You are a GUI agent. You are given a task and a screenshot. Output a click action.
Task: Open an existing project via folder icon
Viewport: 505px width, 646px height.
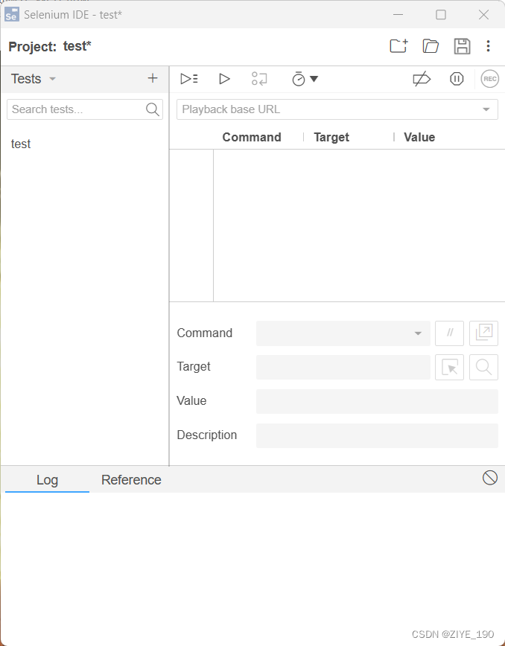point(431,46)
